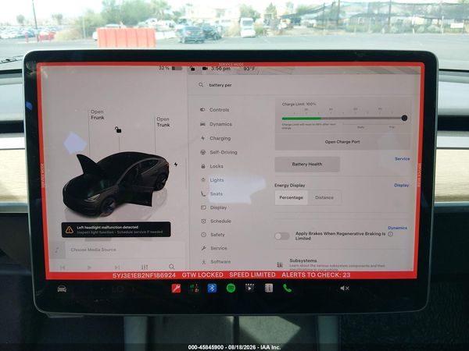Image resolution: width=469 pixels, height=351 pixels.
Task: Open the Software menu item
Action: [216, 262]
